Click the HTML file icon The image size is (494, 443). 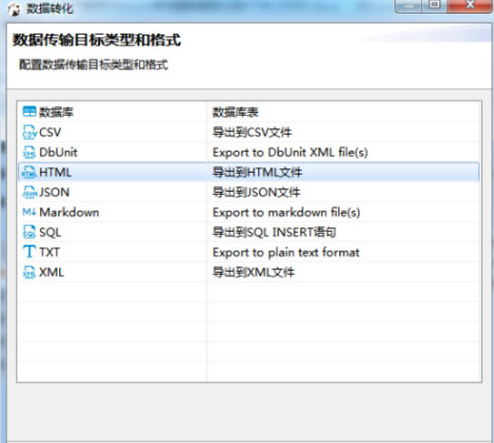point(29,172)
